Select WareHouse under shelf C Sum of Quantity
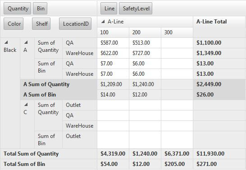Image resolution: width=246 pixels, height=170 pixels. 80,126
